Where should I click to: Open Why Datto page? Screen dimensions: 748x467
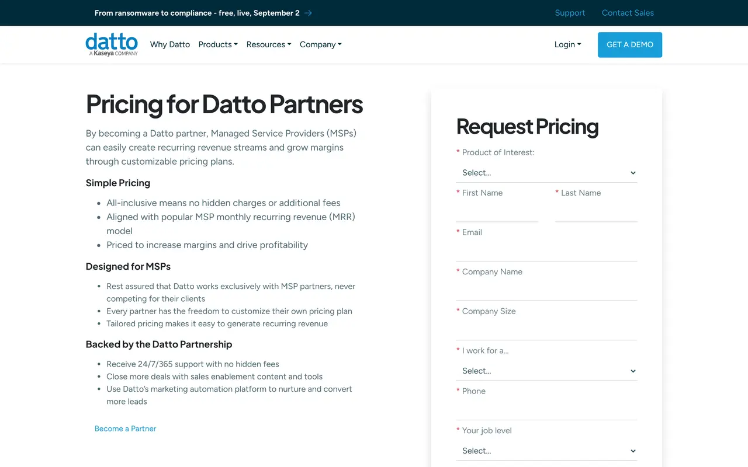[x=170, y=44]
